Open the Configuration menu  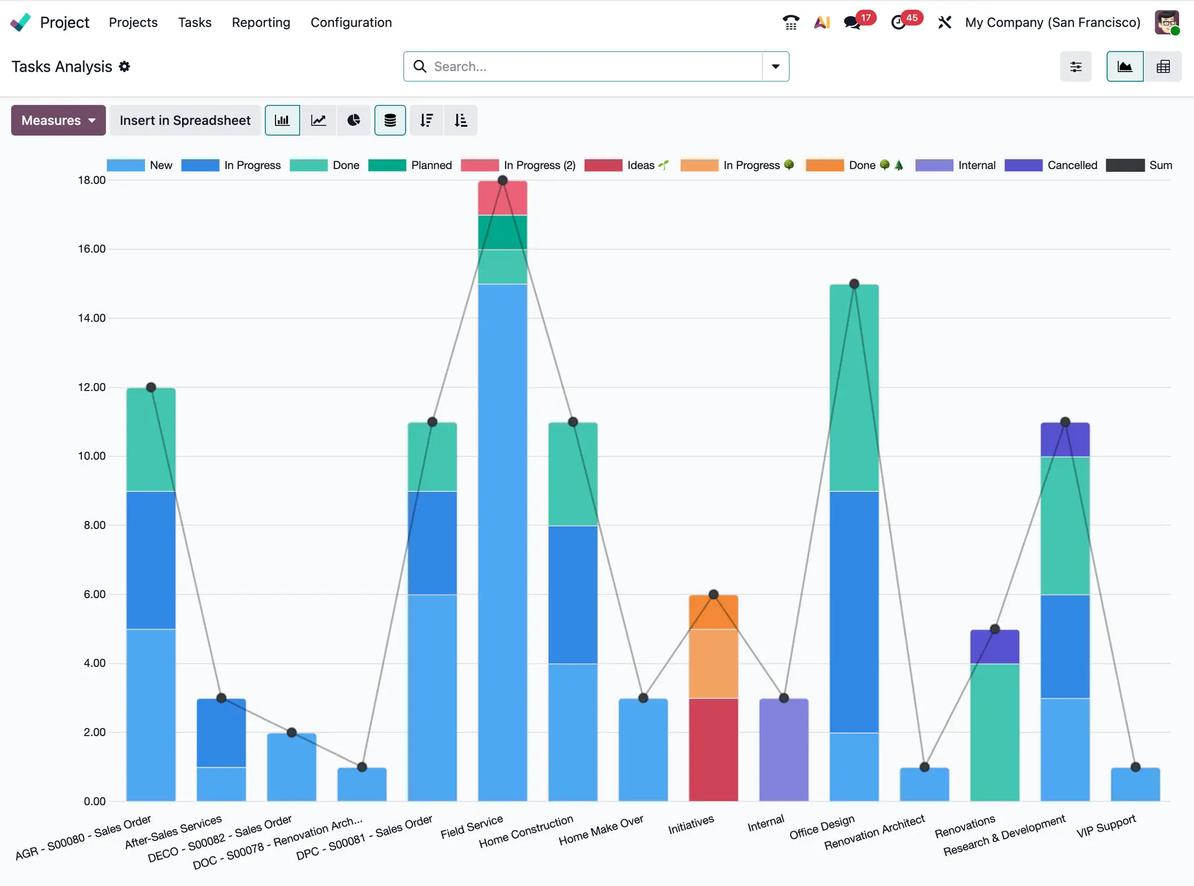[x=351, y=22]
